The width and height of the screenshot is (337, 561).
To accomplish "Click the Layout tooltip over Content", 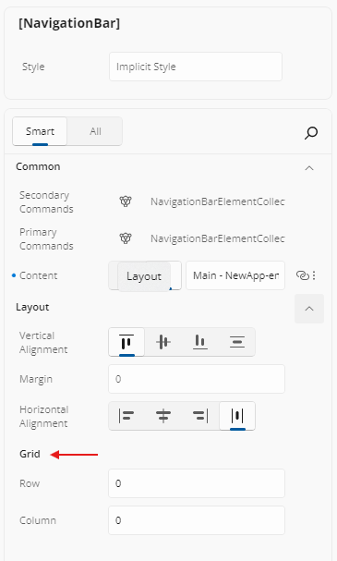I will 144,276.
